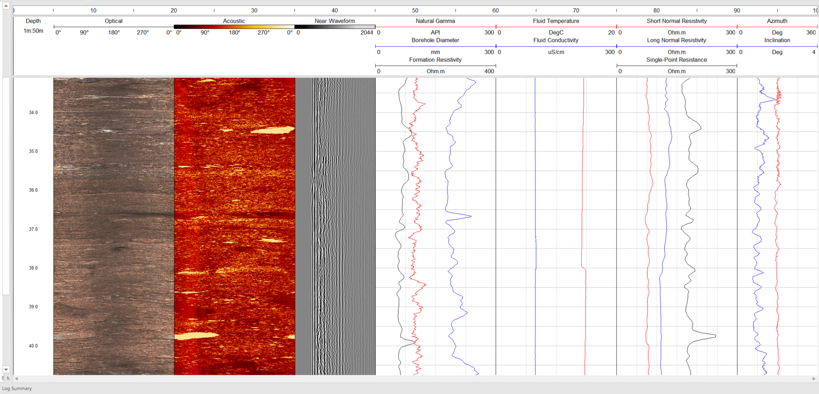819x394 pixels.
Task: Click the 37.0 depth label
Action: click(x=33, y=229)
